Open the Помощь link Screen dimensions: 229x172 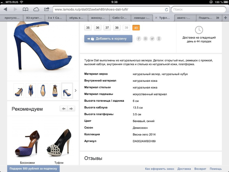(x=216, y=169)
